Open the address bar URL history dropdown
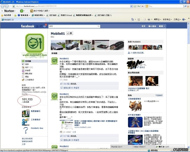The width and height of the screenshot is (190, 152). pyautogui.click(x=131, y=6)
